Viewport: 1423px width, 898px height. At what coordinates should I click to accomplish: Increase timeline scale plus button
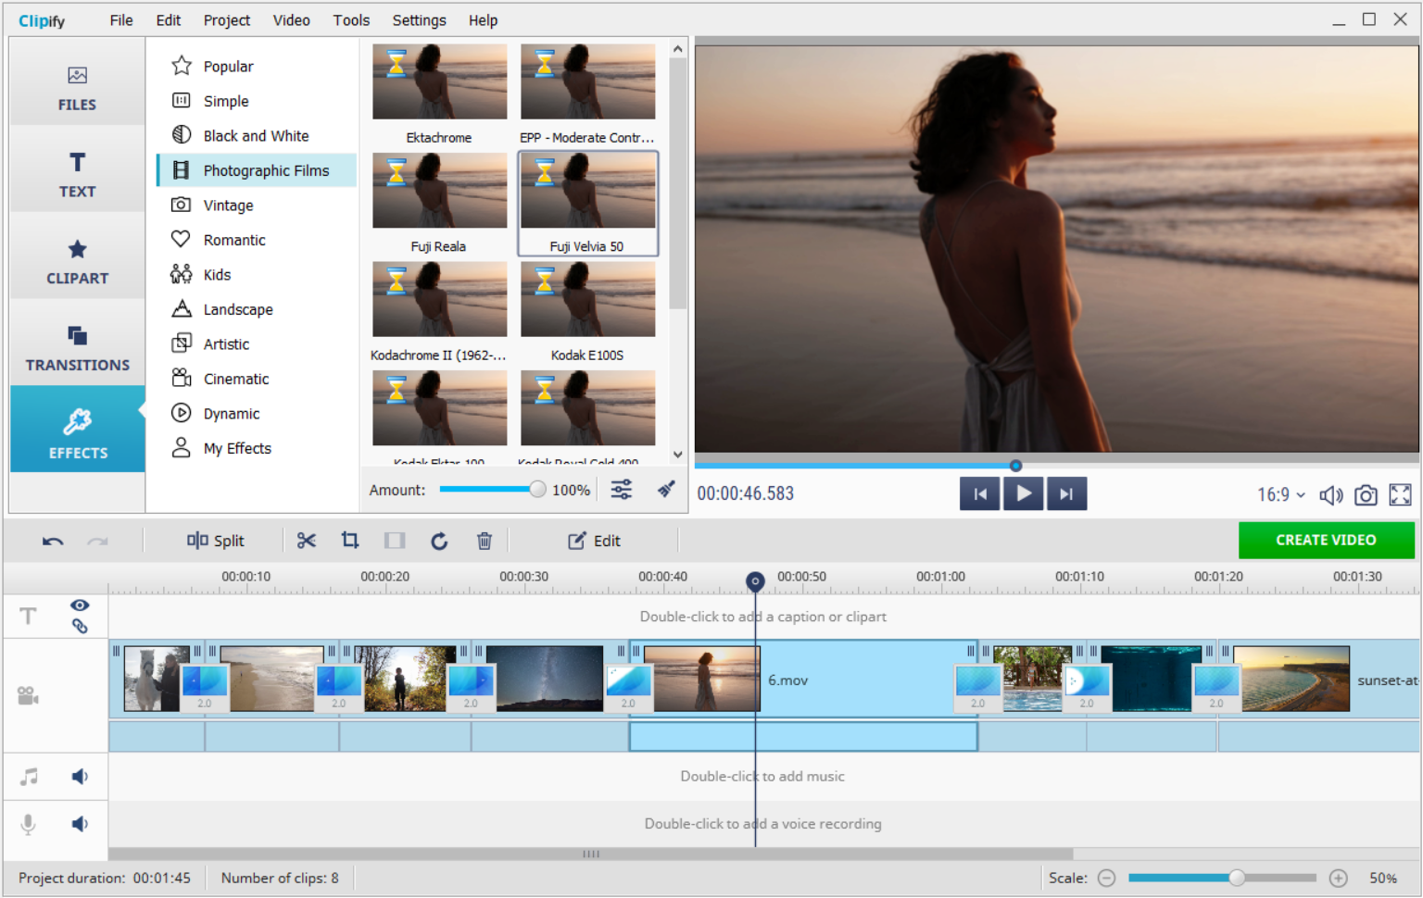coord(1338,878)
